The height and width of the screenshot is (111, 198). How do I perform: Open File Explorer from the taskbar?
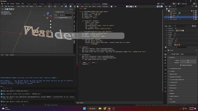[100, 109]
